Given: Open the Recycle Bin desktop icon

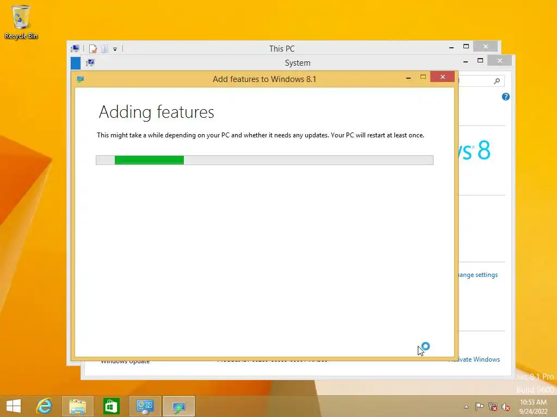Looking at the screenshot, I should tap(21, 22).
